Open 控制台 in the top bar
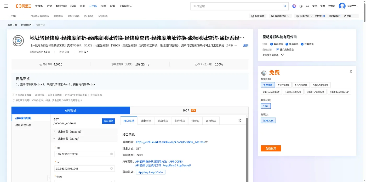 click(x=332, y=6)
